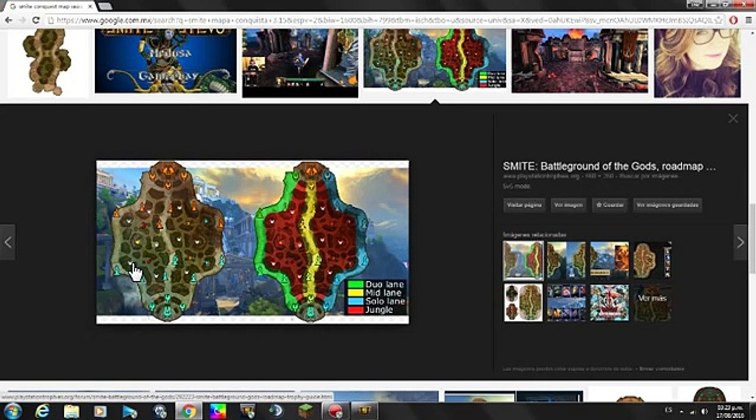Click Ver más related images
Screen dimensions: 756x420
653,302
